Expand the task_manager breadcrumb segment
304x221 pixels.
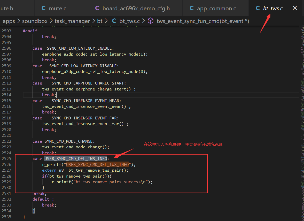click(x=72, y=21)
